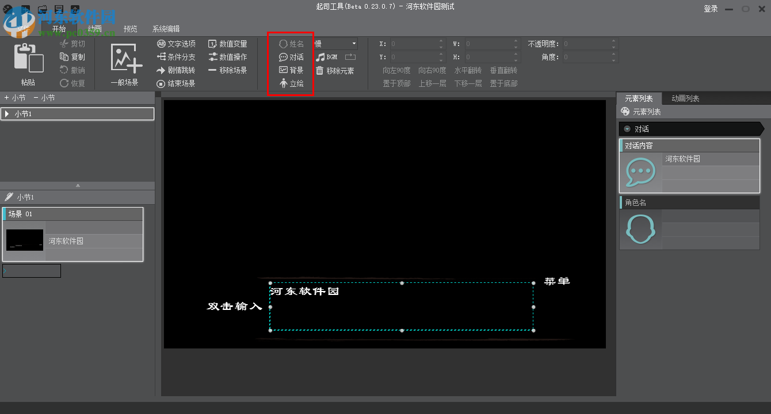
Task: Insert a background (背景) element
Action: (292, 70)
